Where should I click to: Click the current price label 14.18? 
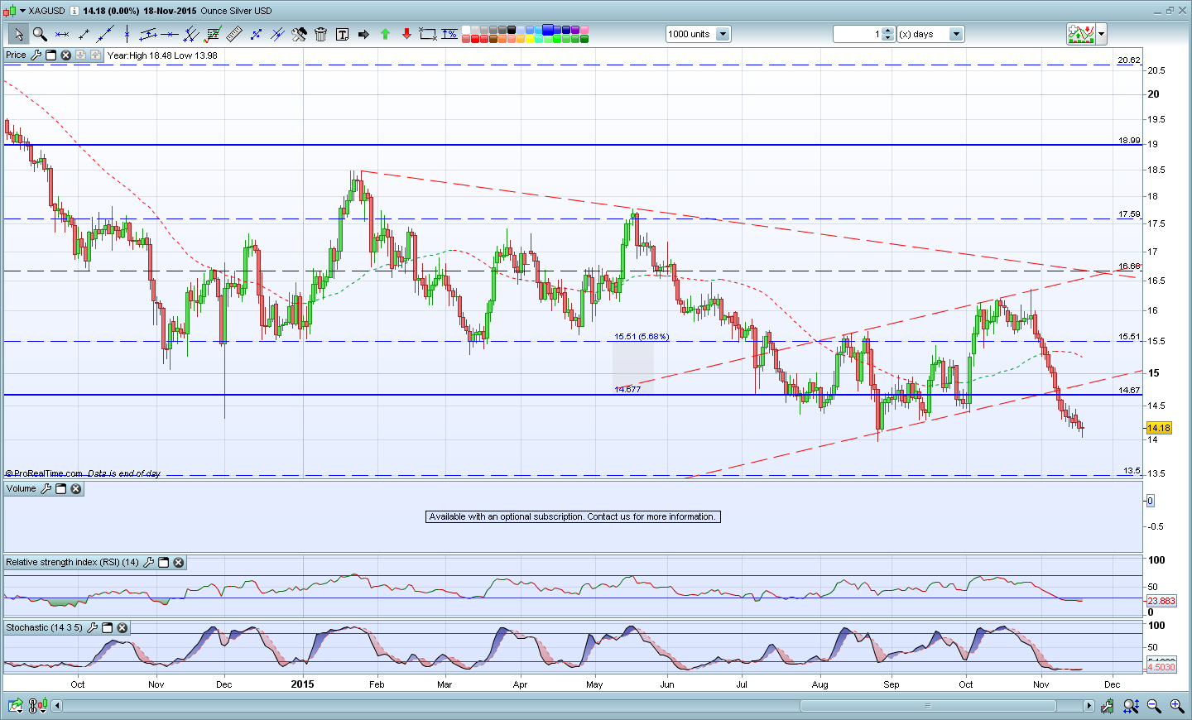(1159, 428)
